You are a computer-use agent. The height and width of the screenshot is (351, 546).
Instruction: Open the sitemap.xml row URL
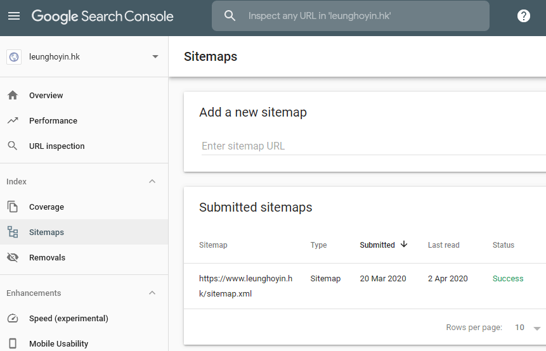click(246, 286)
